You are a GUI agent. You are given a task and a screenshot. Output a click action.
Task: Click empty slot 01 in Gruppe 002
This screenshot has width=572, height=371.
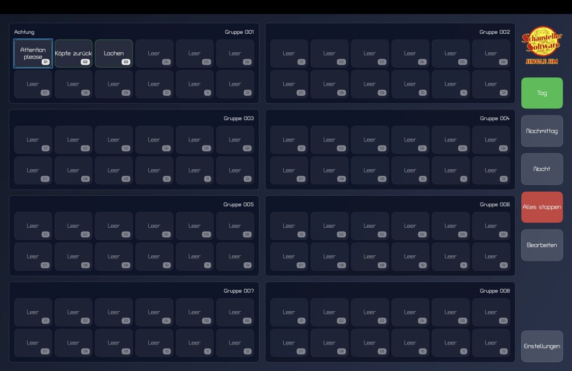pos(289,53)
